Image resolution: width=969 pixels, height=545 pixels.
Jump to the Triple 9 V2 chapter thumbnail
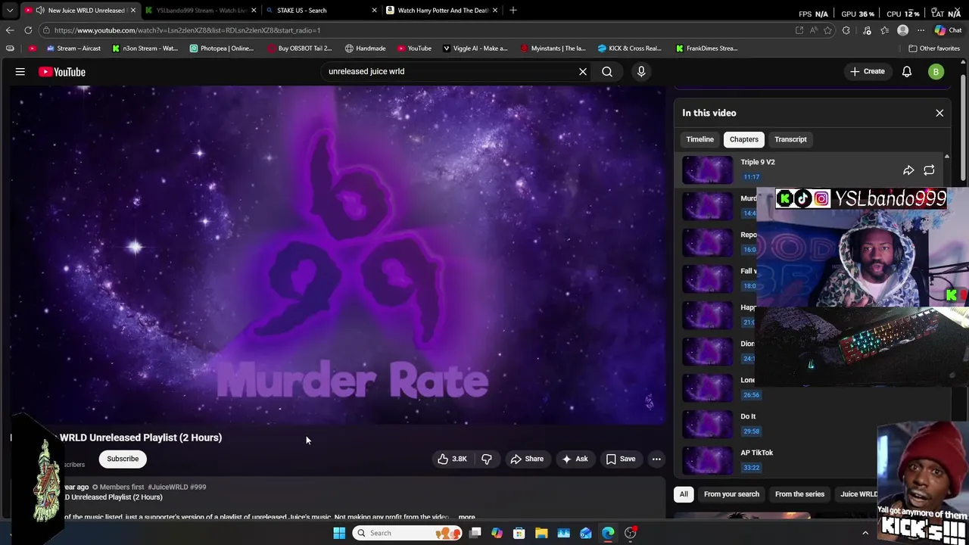pos(707,170)
